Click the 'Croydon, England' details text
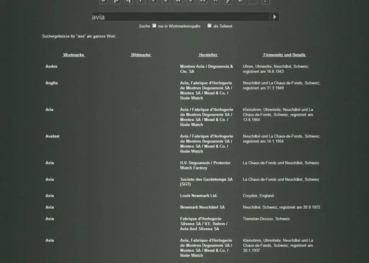The width and height of the screenshot is (369, 263). pos(258,196)
